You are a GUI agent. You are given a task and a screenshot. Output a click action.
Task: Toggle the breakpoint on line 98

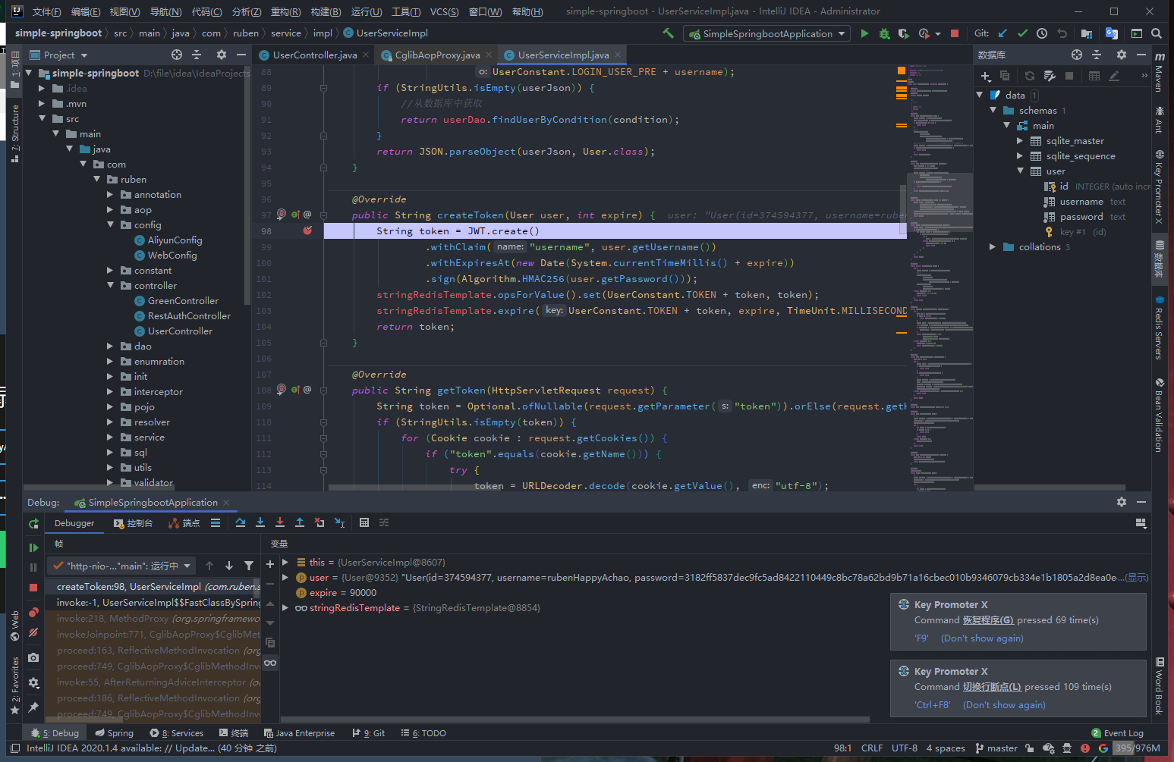tap(307, 231)
